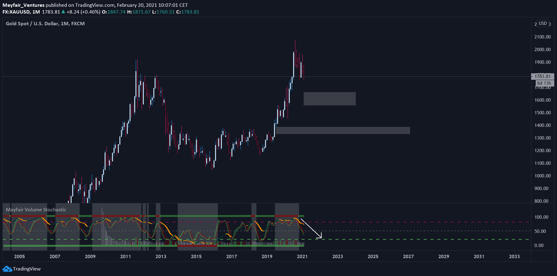Open the USD currency selector
This screenshot has width=557, height=276.
tap(543, 23)
